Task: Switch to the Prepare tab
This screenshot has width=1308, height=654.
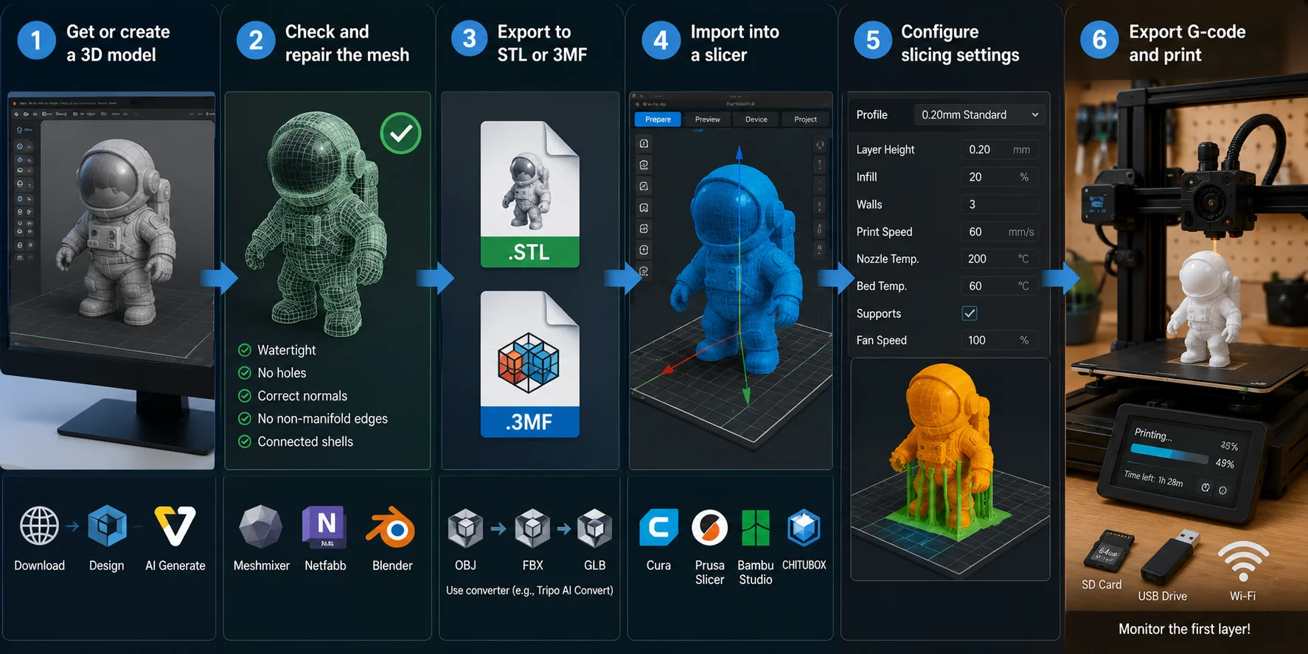Action: [x=658, y=119]
